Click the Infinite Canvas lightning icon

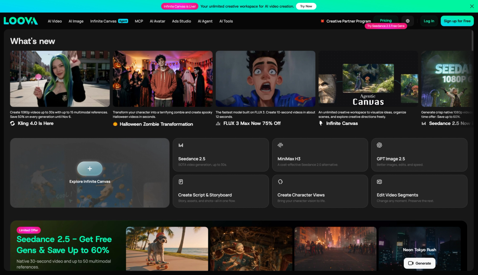pyautogui.click(x=321, y=123)
